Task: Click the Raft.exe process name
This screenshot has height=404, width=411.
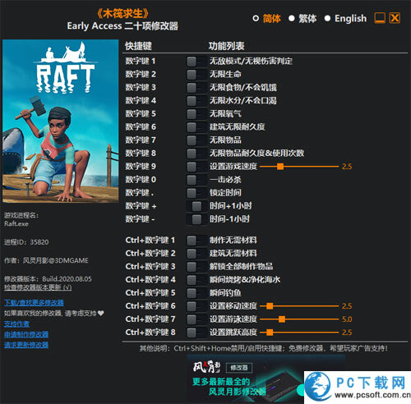Action: (16, 223)
